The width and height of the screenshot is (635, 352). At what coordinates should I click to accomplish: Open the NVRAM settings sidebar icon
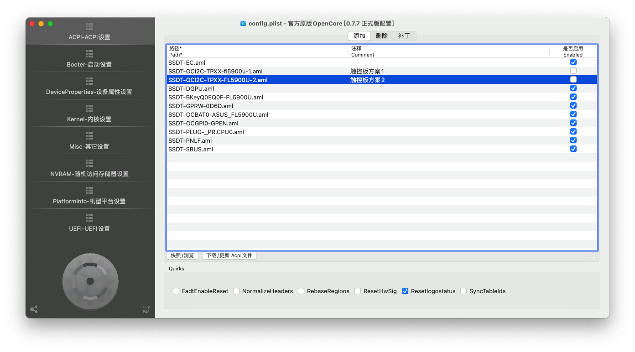89,163
